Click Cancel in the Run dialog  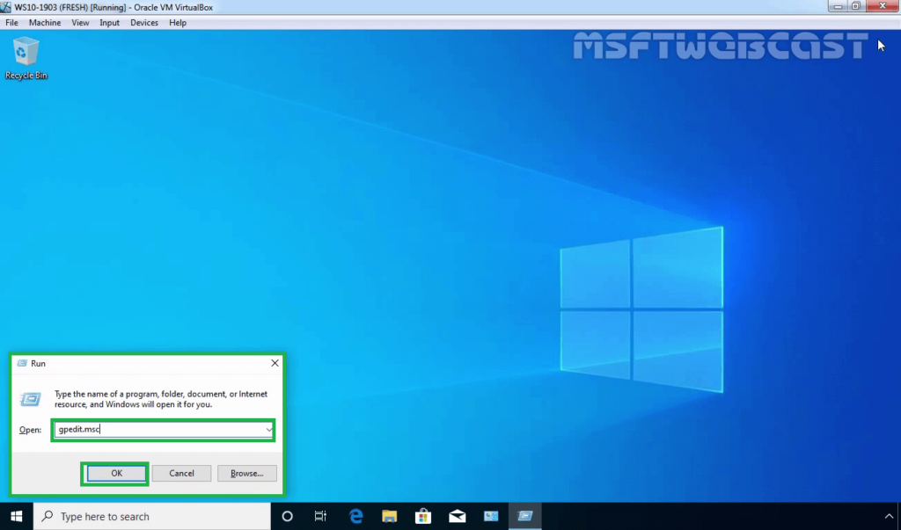coord(181,473)
